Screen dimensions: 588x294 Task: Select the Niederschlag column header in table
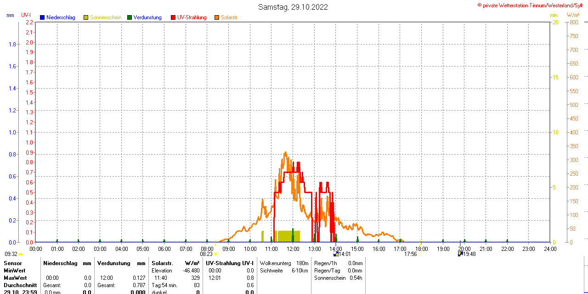[60, 263]
